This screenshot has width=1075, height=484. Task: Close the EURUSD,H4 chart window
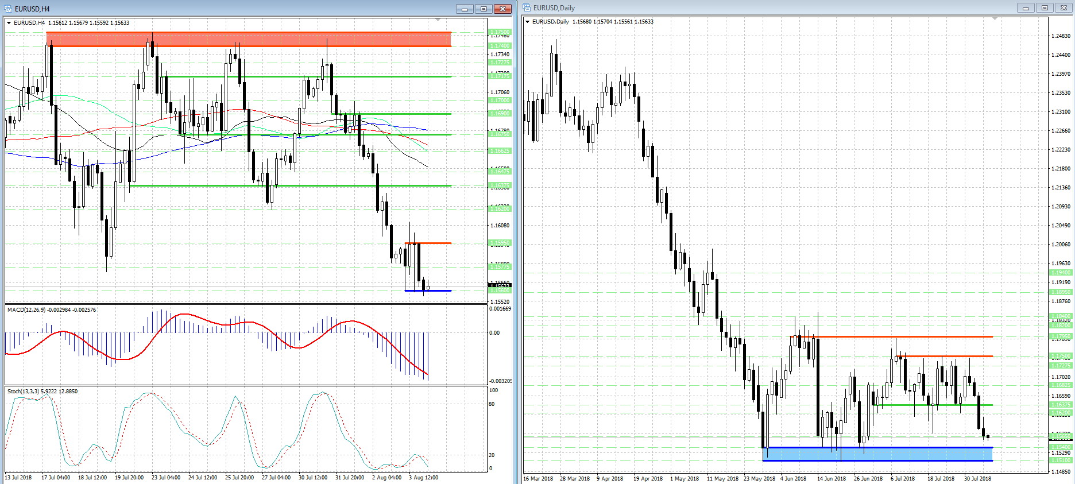tap(502, 9)
